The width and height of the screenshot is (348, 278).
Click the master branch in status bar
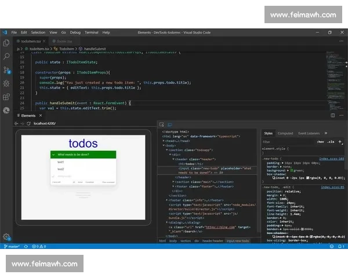click(x=12, y=246)
